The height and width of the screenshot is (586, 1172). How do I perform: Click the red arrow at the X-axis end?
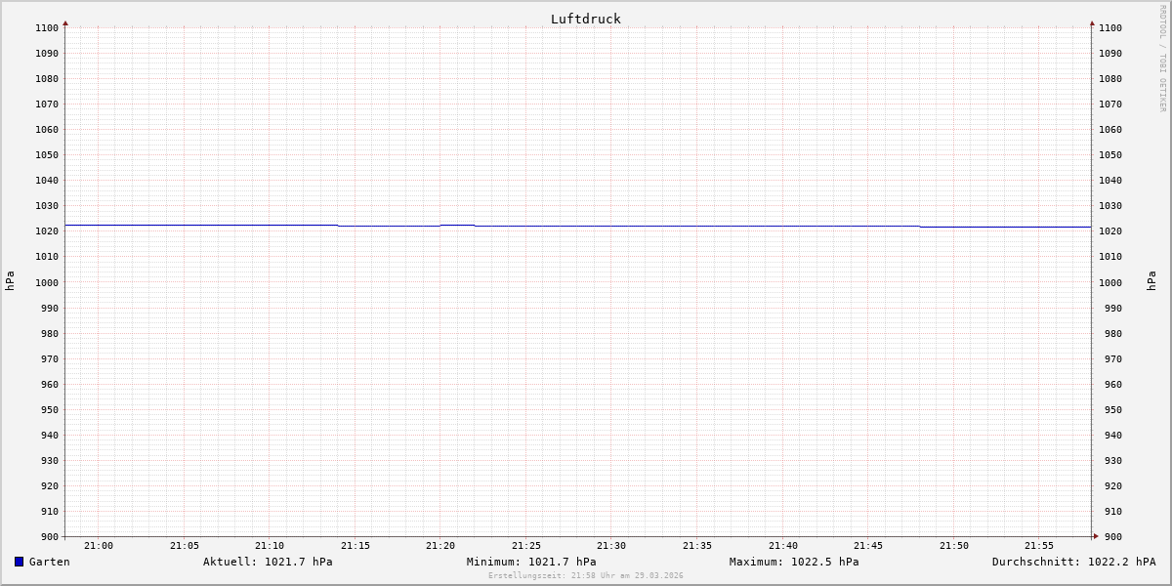click(x=1096, y=535)
